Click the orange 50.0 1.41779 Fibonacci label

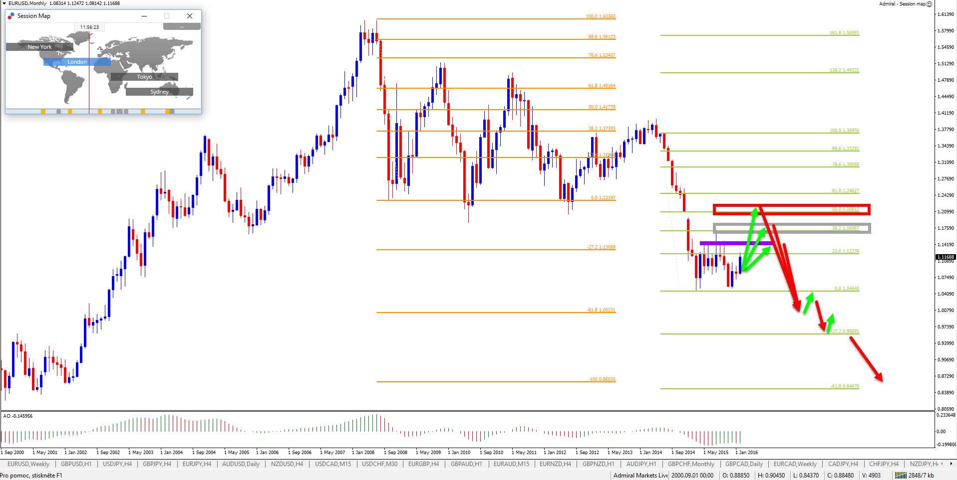[x=602, y=107]
